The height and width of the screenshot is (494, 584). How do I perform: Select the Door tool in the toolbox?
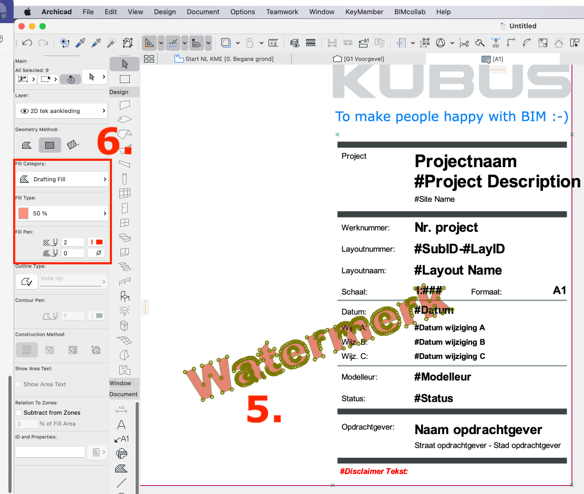pyautogui.click(x=125, y=208)
